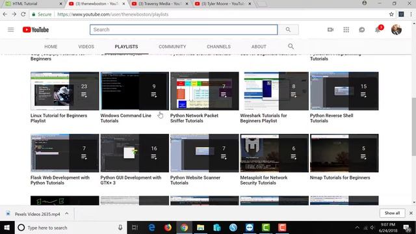This screenshot has height=234, width=416.
Task: Open the messages chat bubble icon
Action: [362, 30]
